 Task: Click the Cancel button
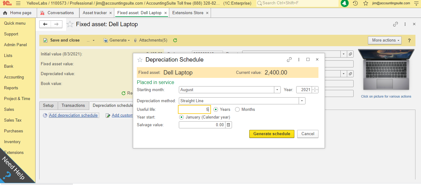coord(308,134)
